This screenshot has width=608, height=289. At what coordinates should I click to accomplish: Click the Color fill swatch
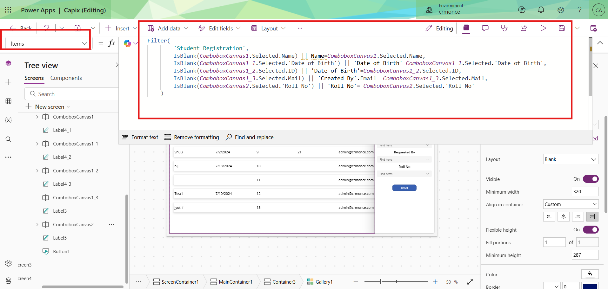point(590,274)
